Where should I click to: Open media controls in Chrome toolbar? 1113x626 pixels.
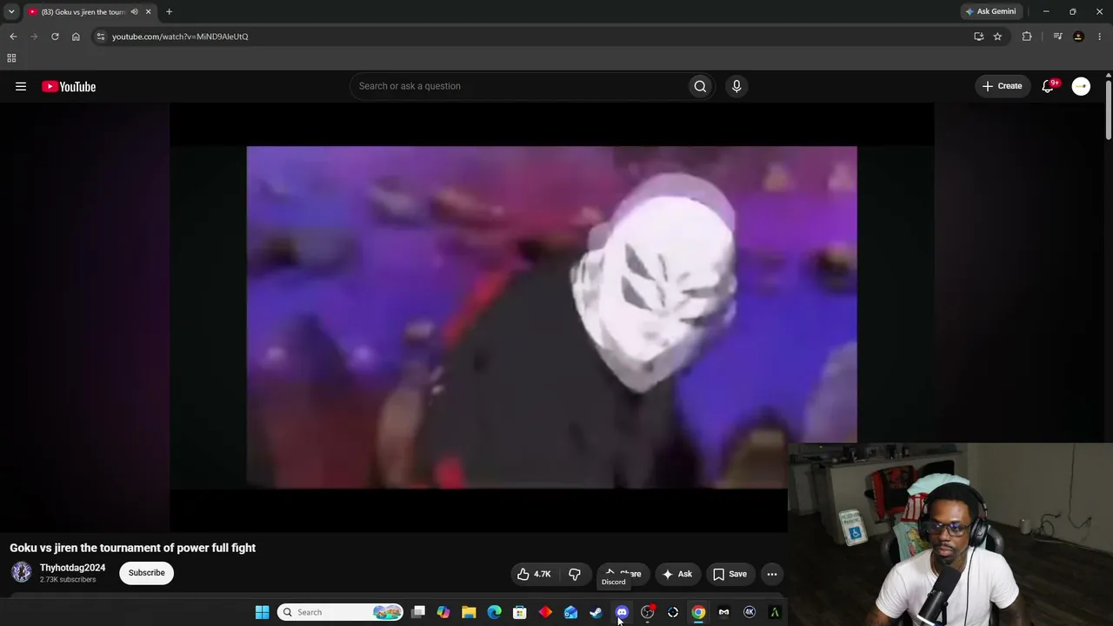(x=1057, y=37)
